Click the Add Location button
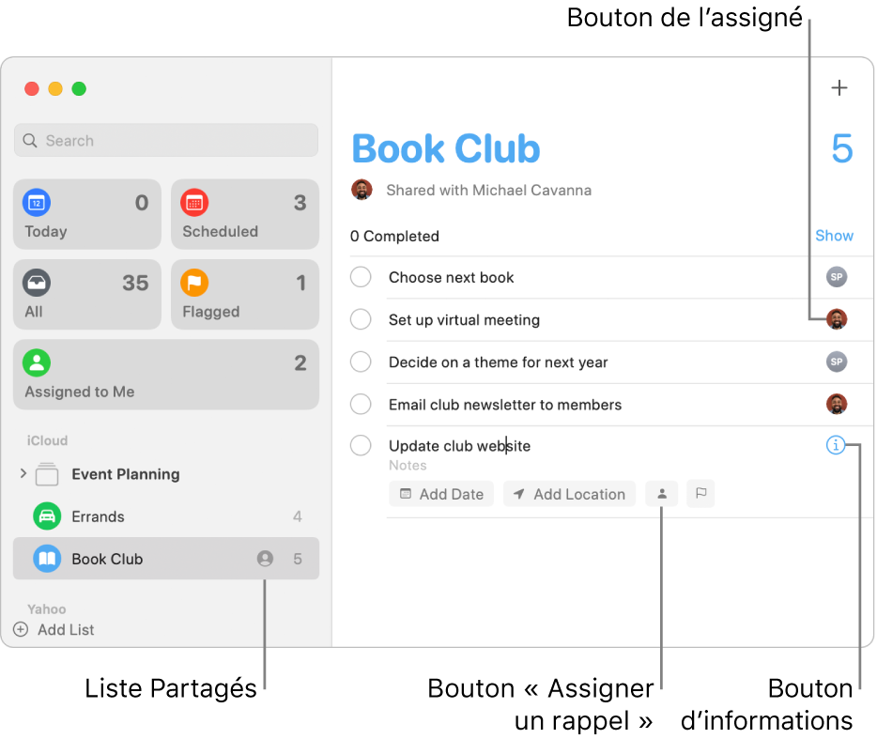Viewport: 877px width, 739px height. coord(569,494)
